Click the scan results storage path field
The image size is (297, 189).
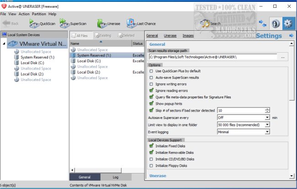[213, 57]
